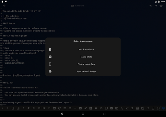This screenshot has height=117, width=166.
Task: Insert an H1 heading
Action: pyautogui.click(x=49, y=108)
